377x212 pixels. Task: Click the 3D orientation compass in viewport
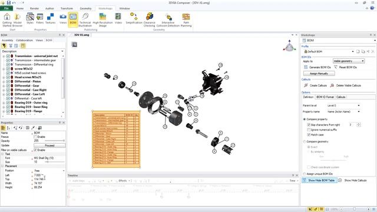tap(289, 46)
